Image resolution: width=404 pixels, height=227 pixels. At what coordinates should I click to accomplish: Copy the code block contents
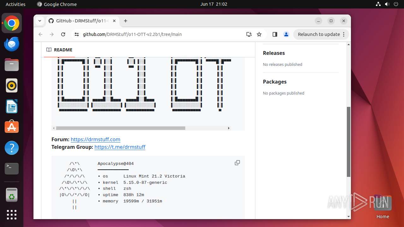pos(237,163)
